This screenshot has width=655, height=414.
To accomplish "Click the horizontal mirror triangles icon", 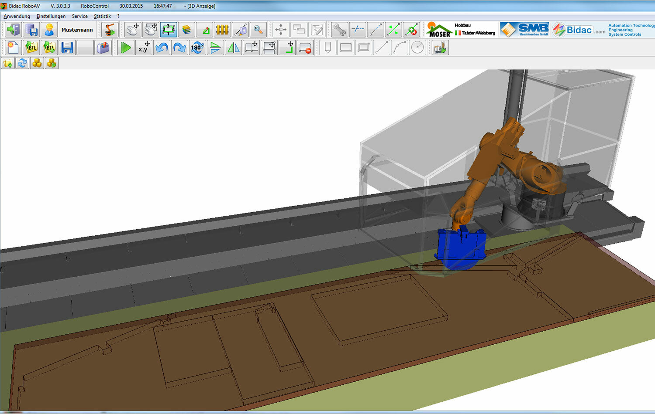I will click(233, 48).
